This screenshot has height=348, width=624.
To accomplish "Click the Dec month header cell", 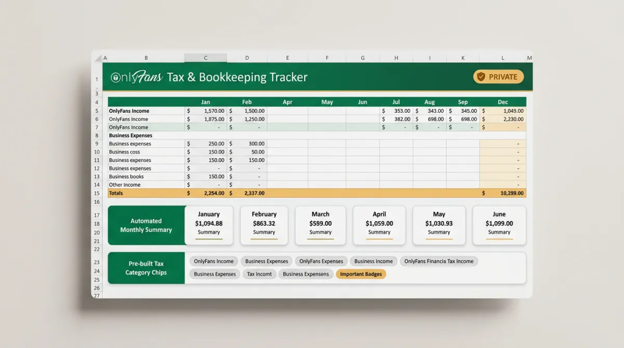I will point(503,102).
